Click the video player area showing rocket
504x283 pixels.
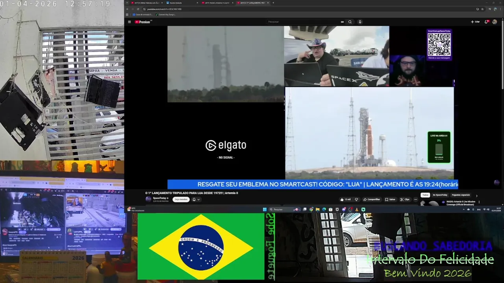[369, 133]
